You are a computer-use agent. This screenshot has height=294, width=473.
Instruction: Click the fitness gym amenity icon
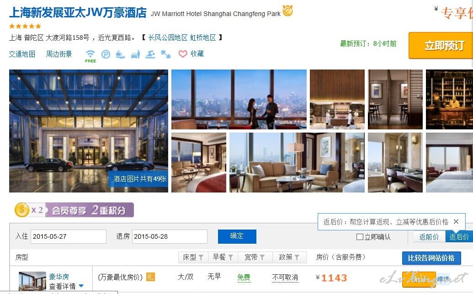tap(165, 54)
